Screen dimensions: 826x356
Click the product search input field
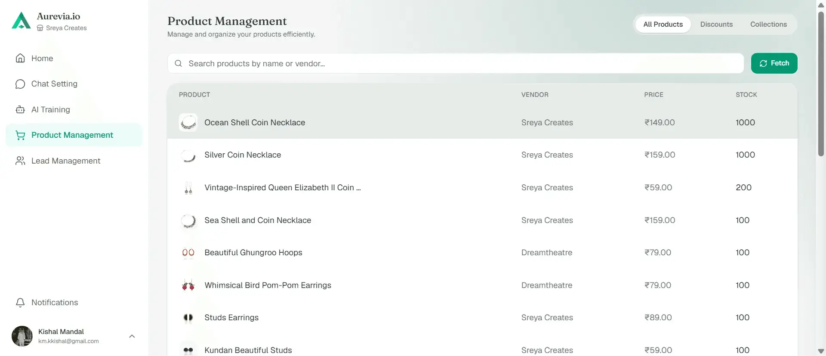pos(456,63)
